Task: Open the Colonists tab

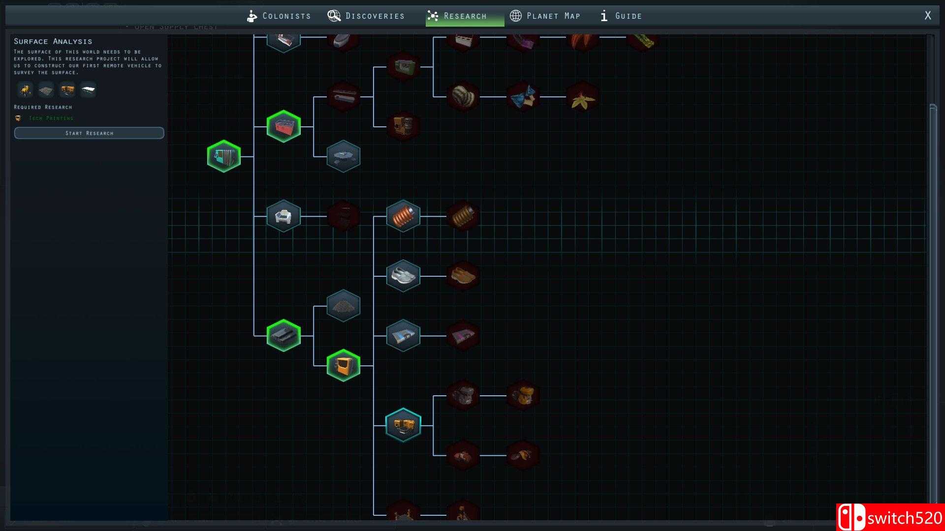Action: (279, 16)
